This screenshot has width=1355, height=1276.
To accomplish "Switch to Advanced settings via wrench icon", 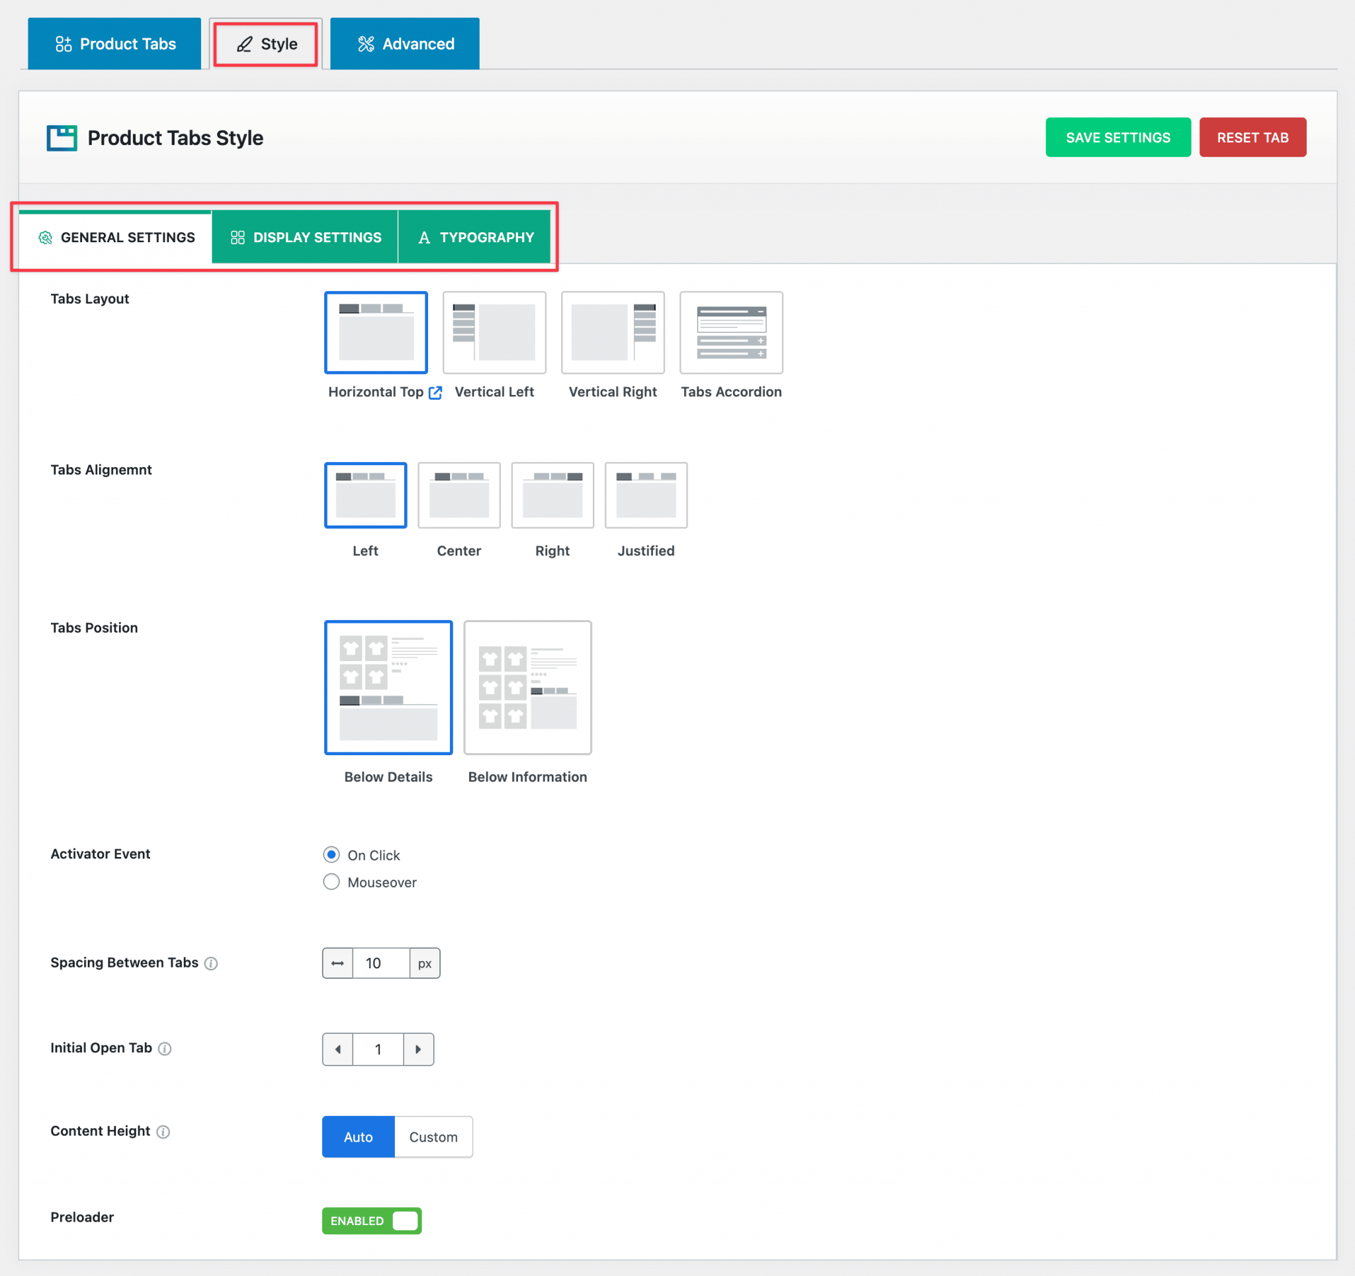I will pos(366,44).
